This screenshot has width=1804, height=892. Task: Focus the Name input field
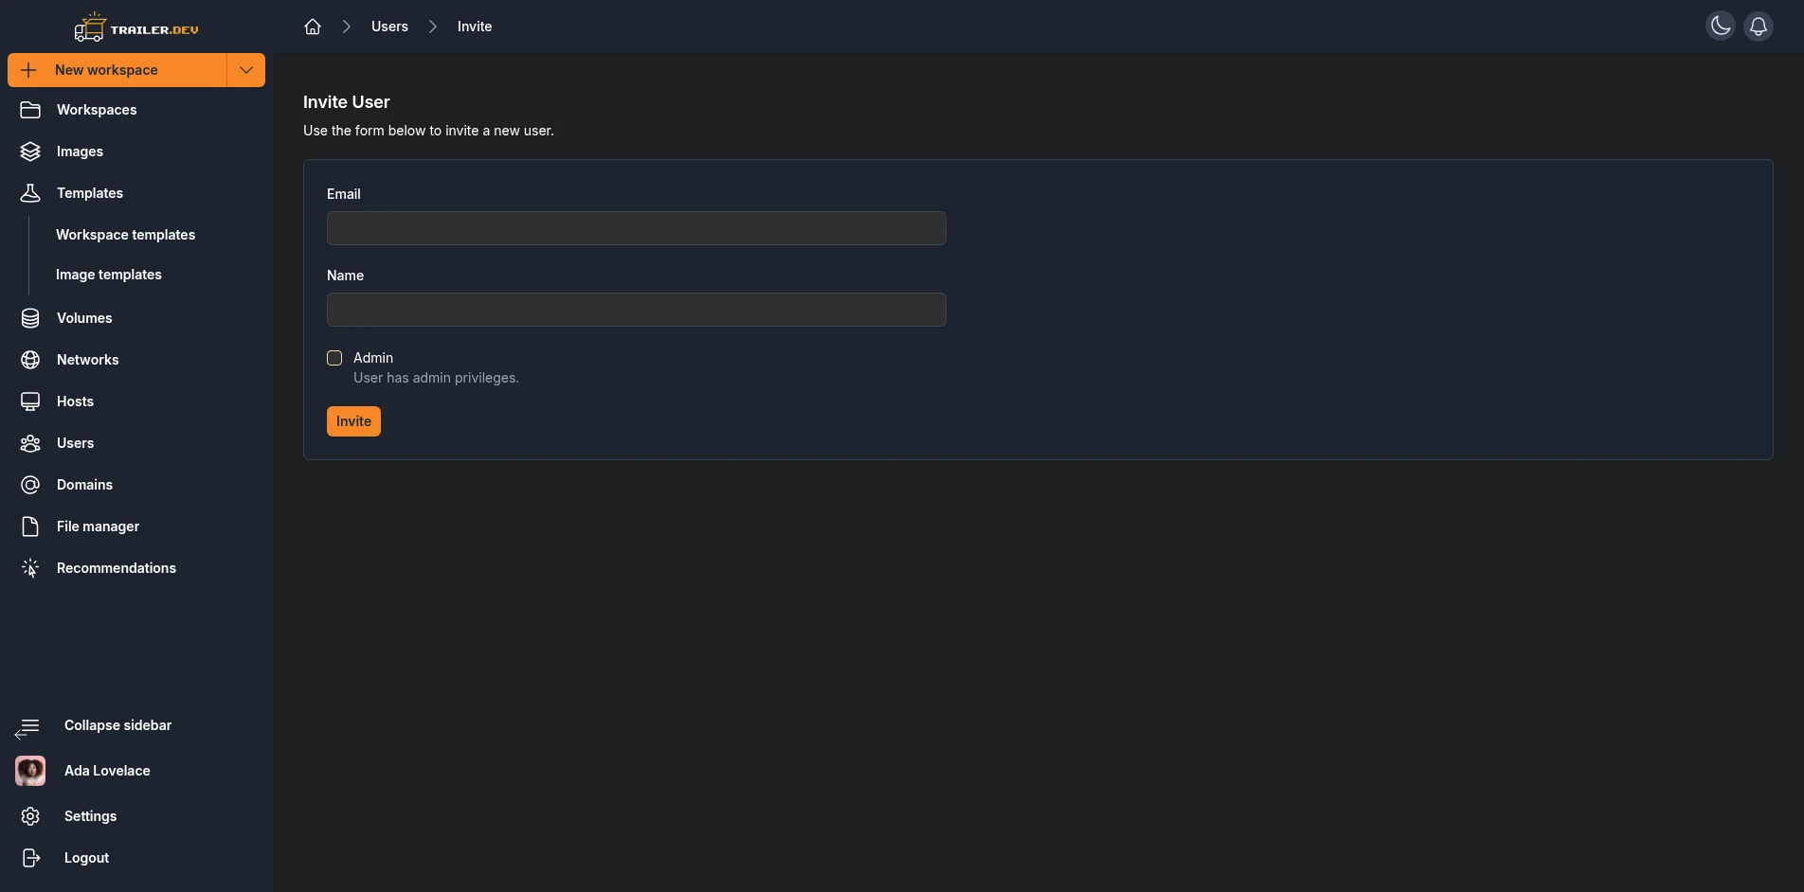pyautogui.click(x=637, y=310)
